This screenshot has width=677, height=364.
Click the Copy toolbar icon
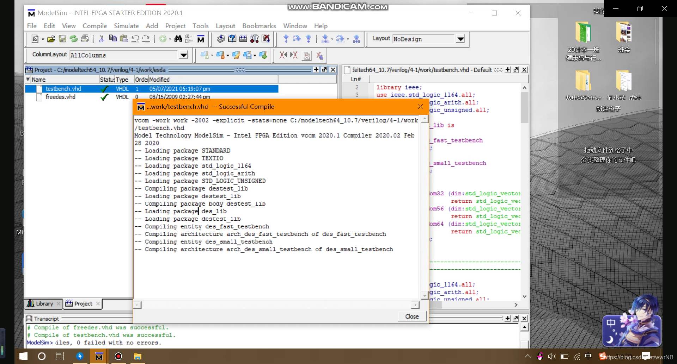(112, 39)
